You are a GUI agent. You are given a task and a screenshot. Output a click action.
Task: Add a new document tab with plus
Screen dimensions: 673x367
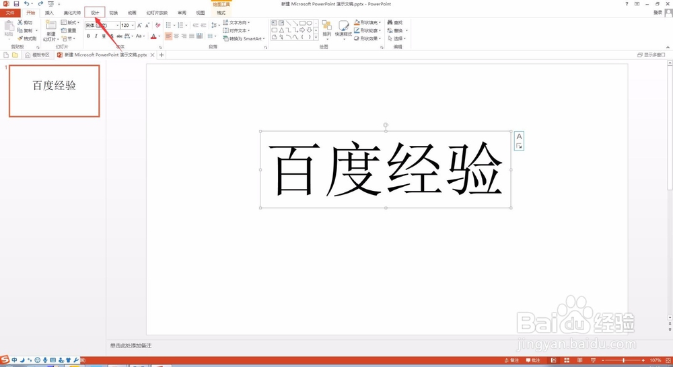pos(162,55)
